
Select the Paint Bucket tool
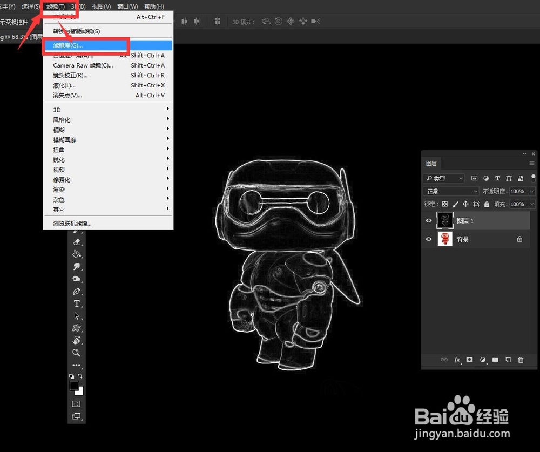(x=77, y=254)
